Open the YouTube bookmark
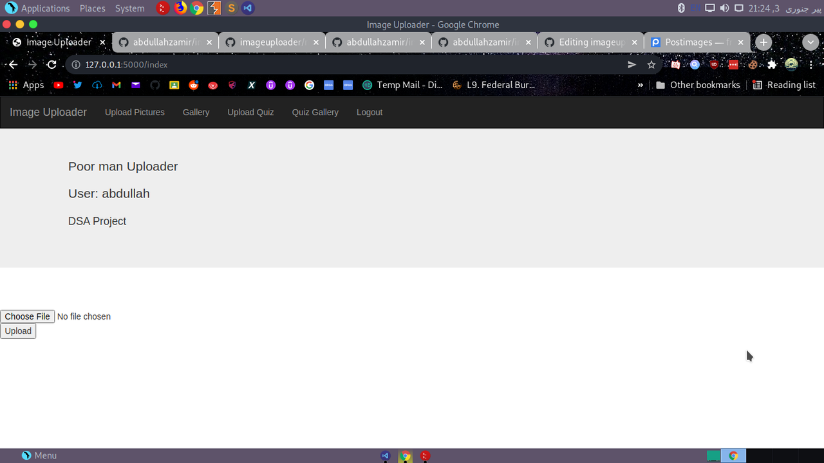The image size is (824, 463). point(59,85)
